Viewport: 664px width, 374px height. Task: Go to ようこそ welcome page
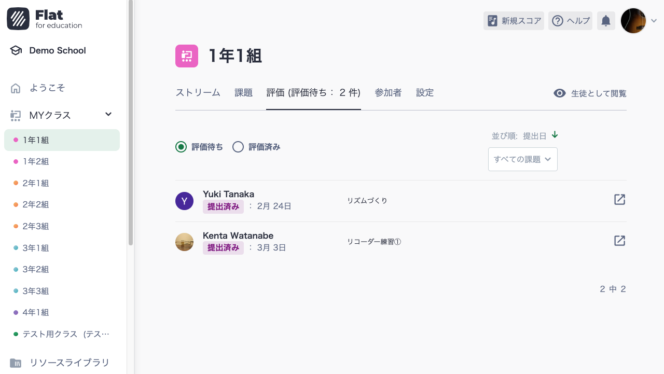click(47, 88)
